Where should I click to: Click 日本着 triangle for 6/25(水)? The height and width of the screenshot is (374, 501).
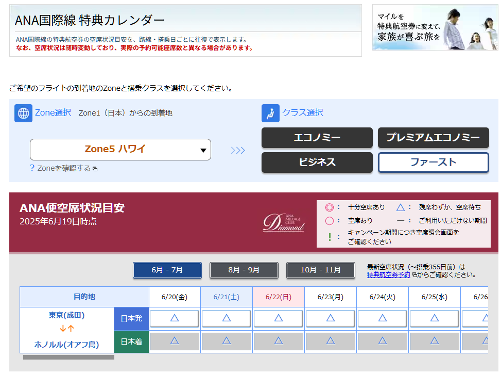(435, 341)
